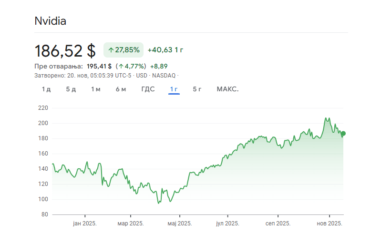This screenshot has height=243, width=381.
Task: Click the нов 2025. axis label
Action: point(330,224)
